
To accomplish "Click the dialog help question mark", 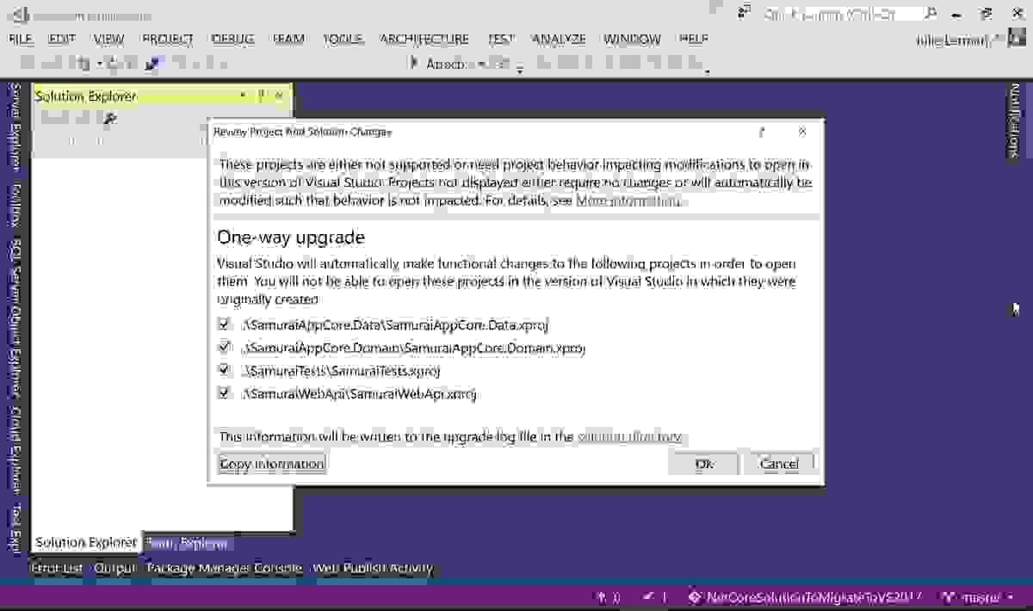I will tap(762, 132).
